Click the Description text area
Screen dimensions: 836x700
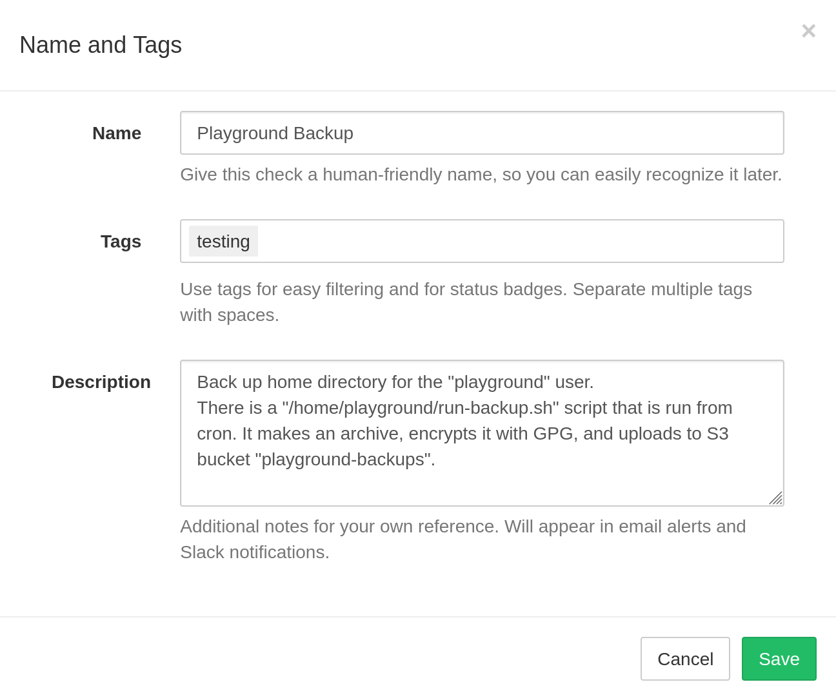(481, 432)
